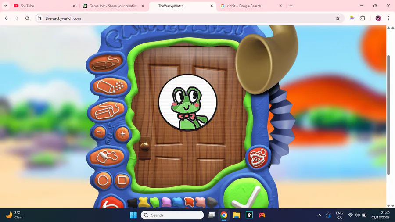Open the colorful extension icon in toolbar

(352, 18)
